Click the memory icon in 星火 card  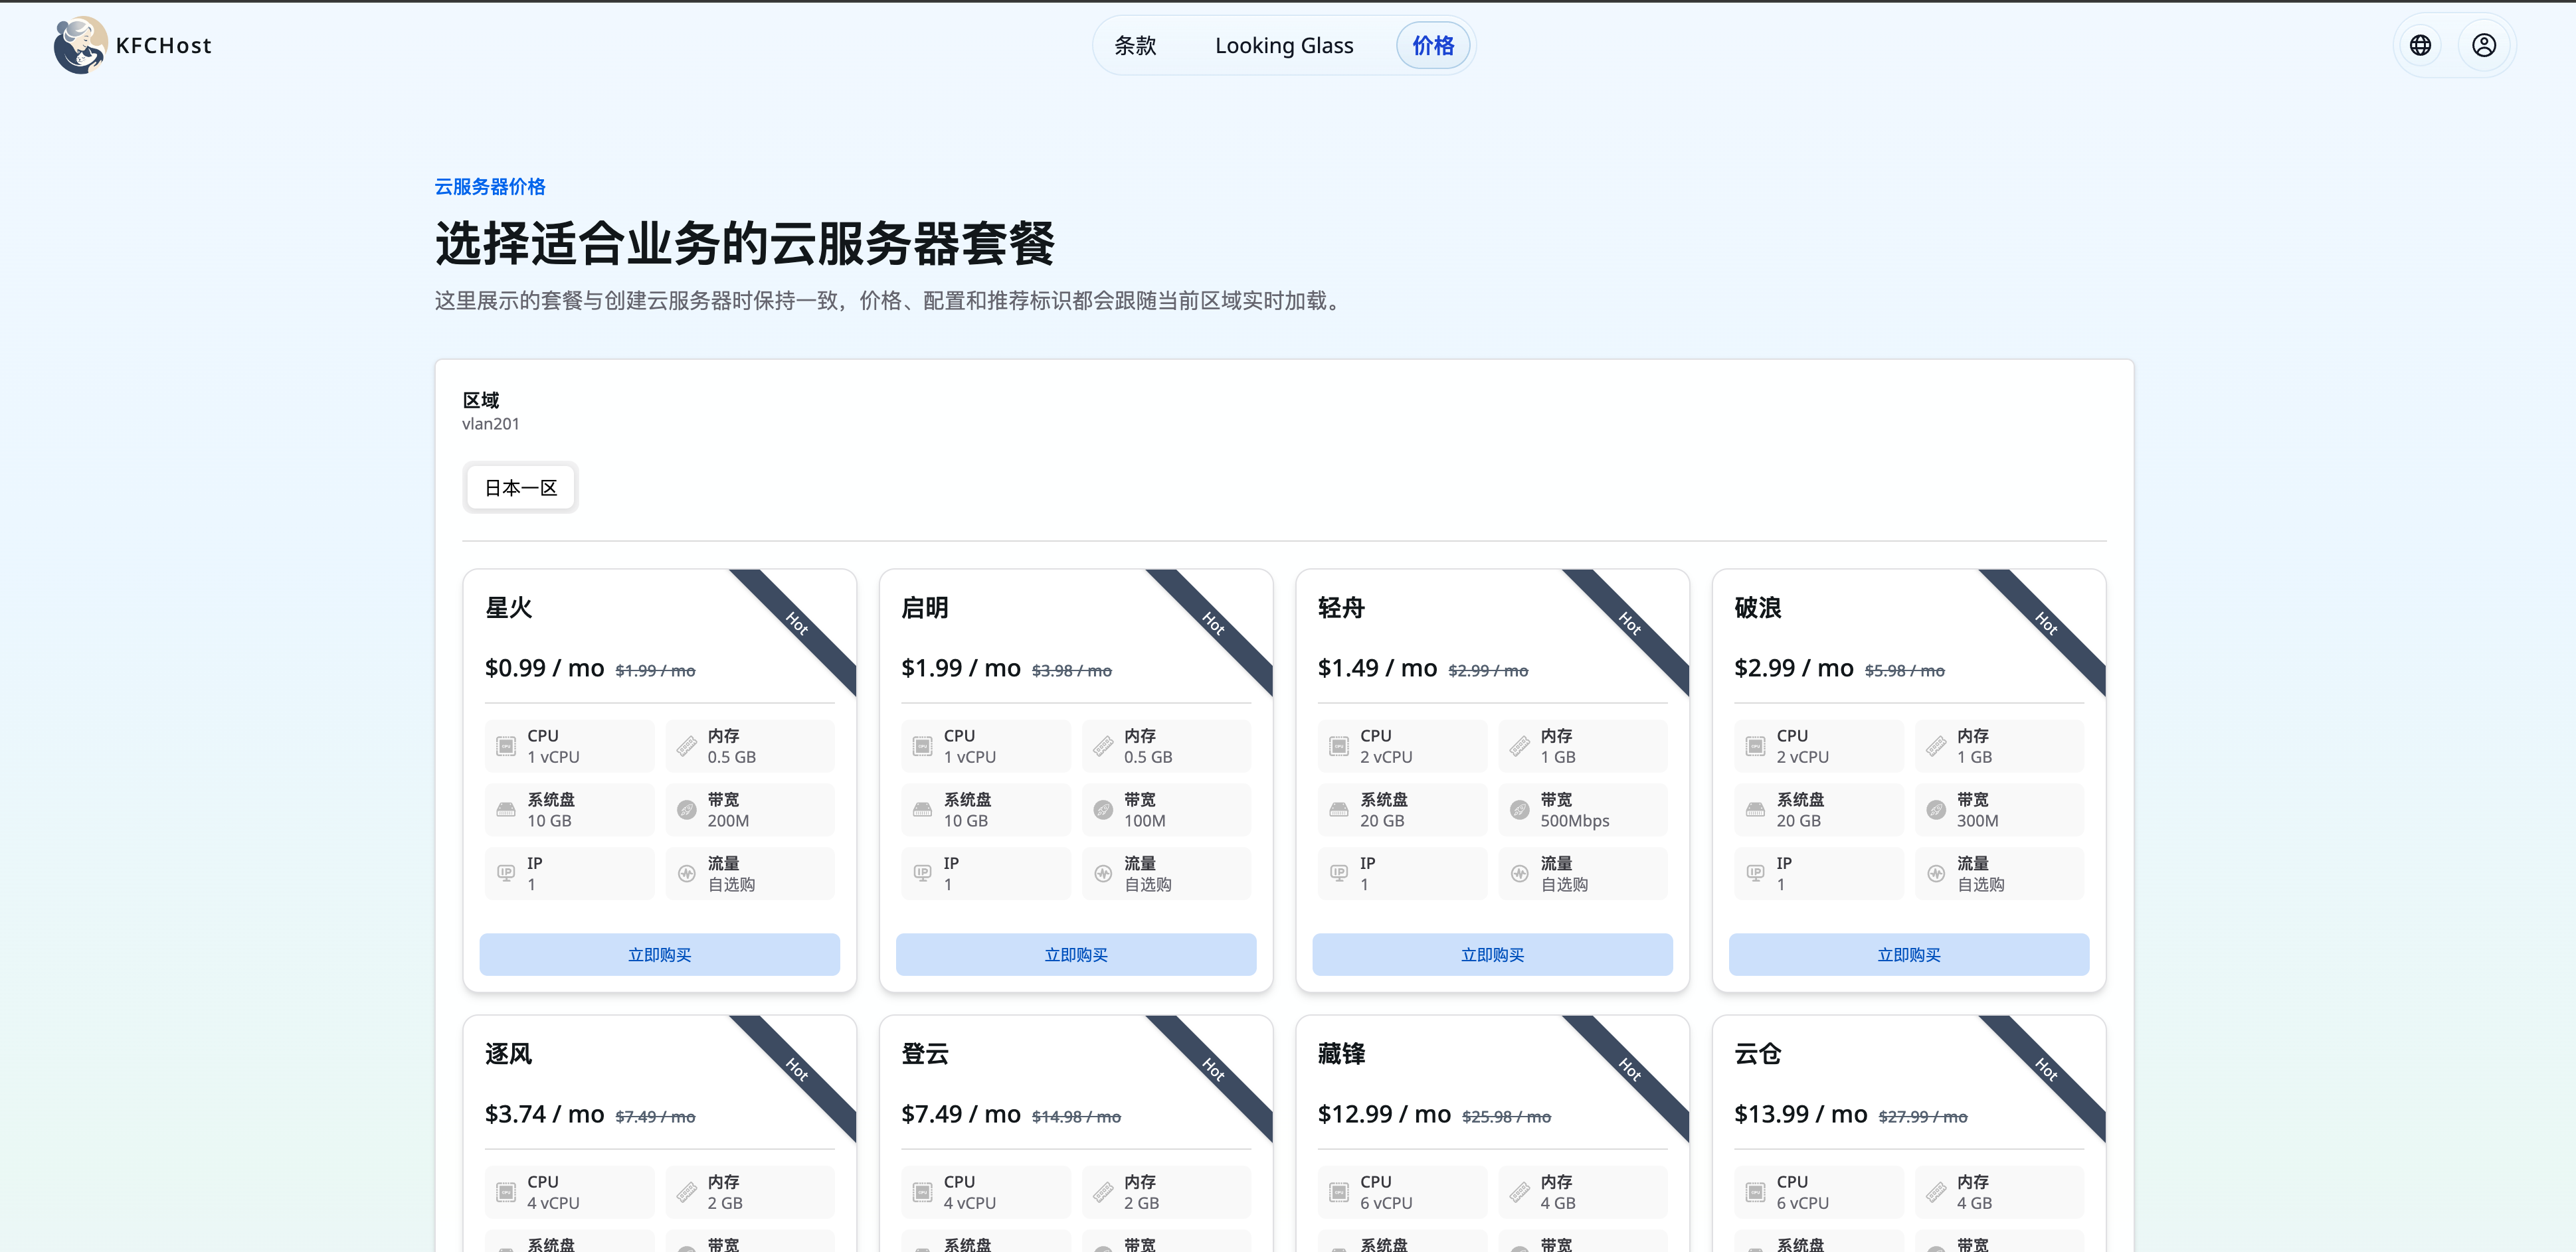coord(686,746)
